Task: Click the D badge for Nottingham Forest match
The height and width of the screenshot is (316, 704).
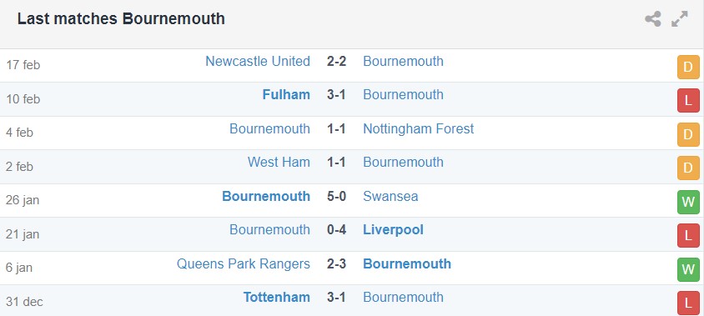Action: tap(688, 135)
